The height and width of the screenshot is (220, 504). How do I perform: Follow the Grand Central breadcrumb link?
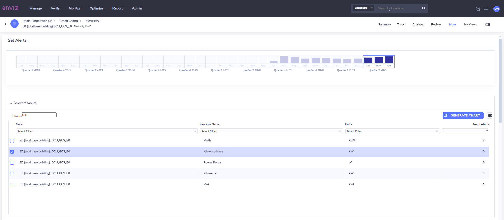point(69,21)
